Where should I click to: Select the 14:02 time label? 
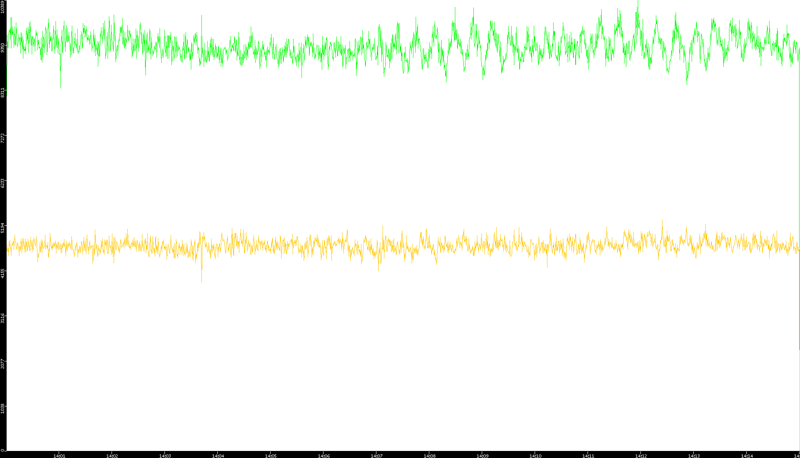click(112, 456)
